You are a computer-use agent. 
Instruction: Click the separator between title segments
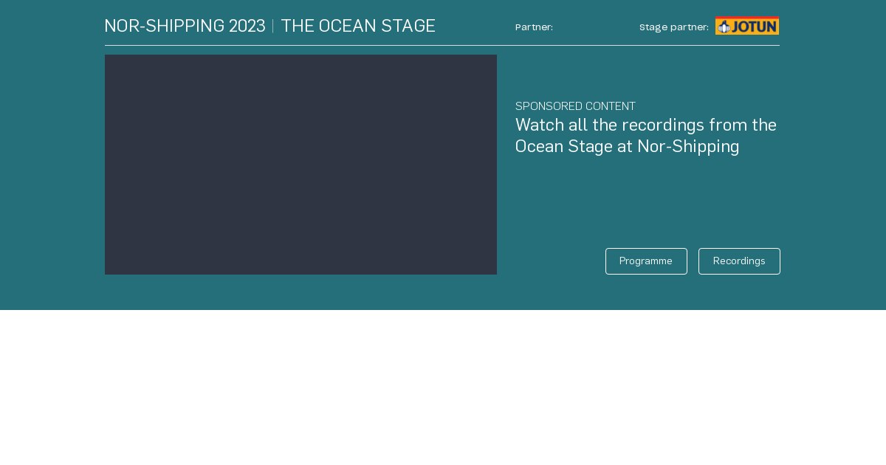click(x=273, y=26)
